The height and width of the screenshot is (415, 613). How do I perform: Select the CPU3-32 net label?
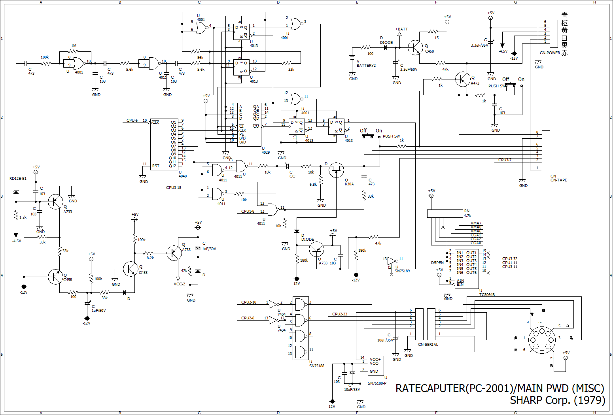[x=510, y=259]
